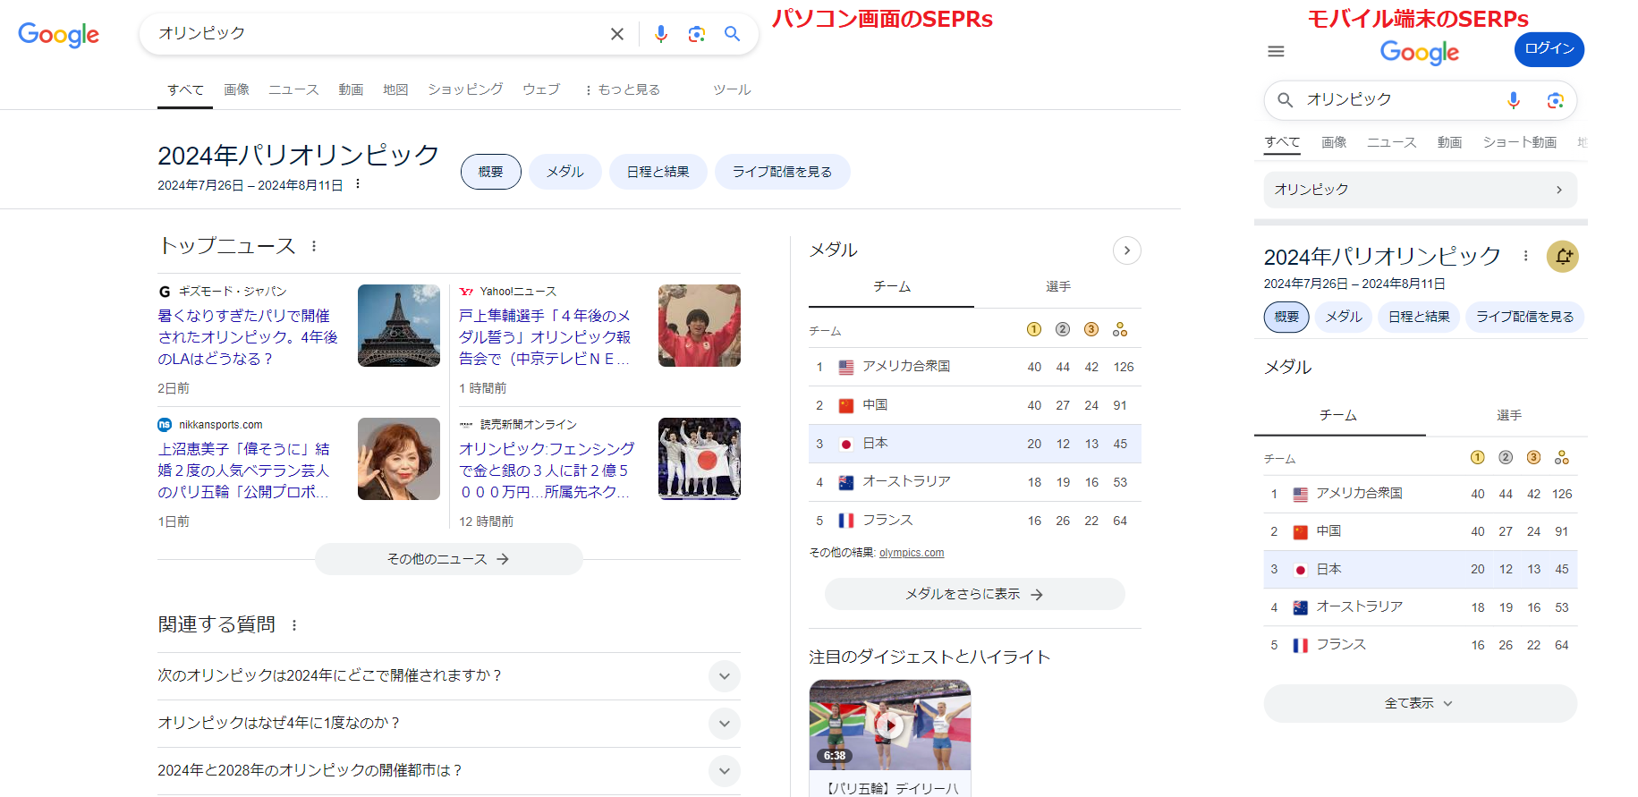The image size is (1638, 797).
Task: Click the French flag in desktop table
Action: [846, 521]
